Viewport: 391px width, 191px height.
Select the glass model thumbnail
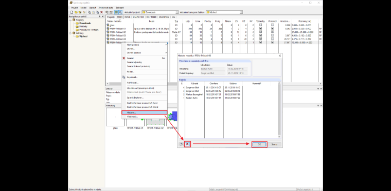115,117
